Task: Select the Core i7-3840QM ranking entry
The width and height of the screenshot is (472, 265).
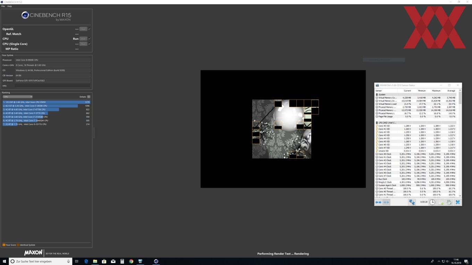Action: (47, 121)
